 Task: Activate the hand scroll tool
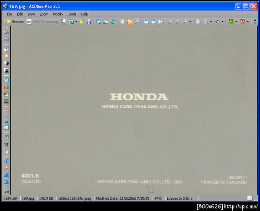tap(122, 22)
